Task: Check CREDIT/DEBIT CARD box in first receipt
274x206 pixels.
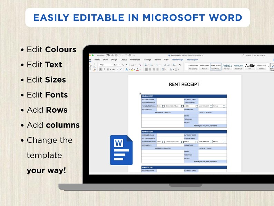Action: point(182,106)
